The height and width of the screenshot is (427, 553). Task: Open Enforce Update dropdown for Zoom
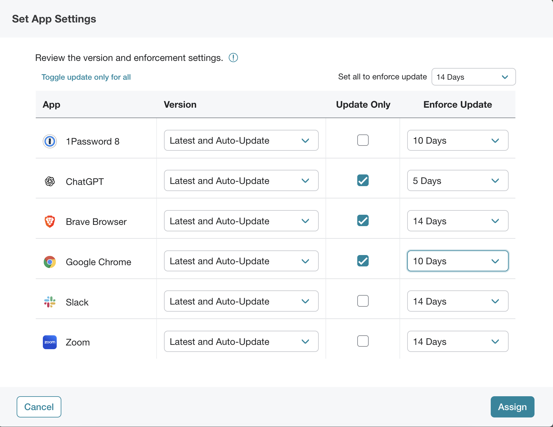458,341
